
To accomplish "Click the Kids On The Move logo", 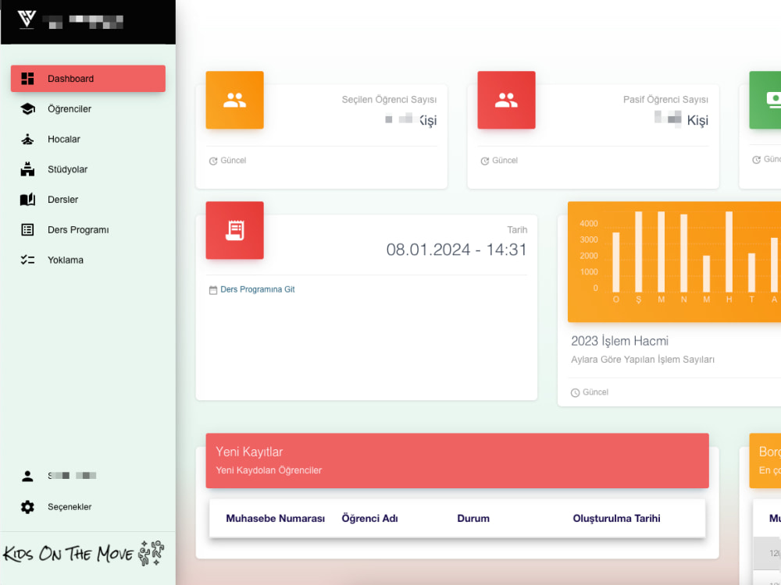I will coord(84,553).
